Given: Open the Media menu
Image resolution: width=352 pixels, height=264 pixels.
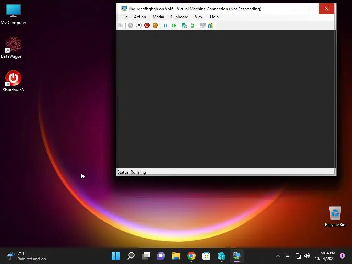Looking at the screenshot, I should pyautogui.click(x=158, y=17).
